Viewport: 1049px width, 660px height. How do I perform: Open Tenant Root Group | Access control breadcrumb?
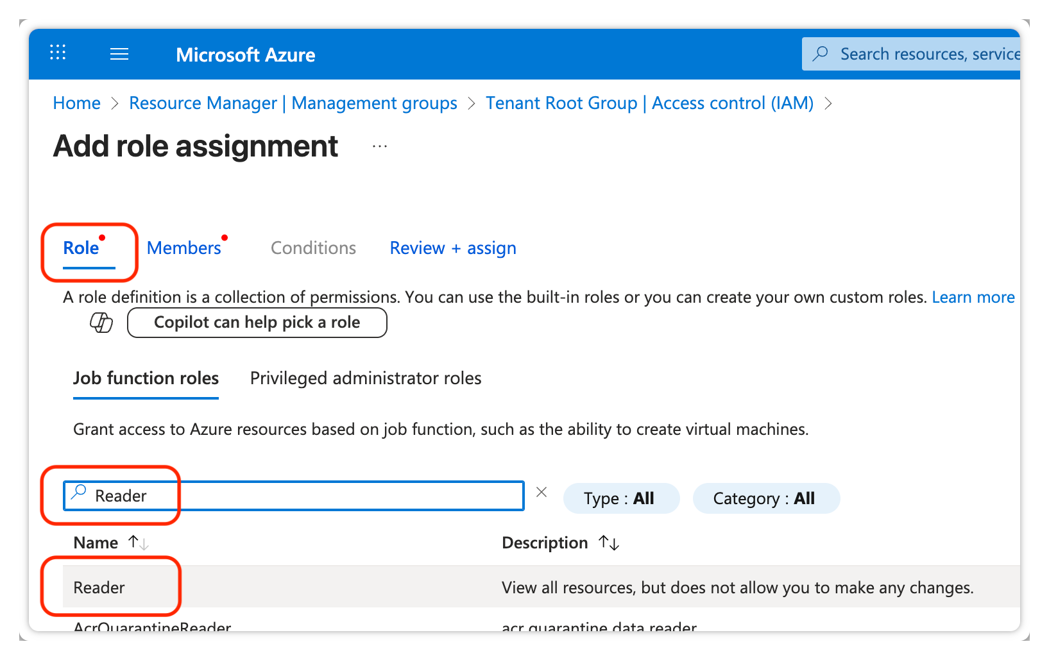(x=650, y=103)
